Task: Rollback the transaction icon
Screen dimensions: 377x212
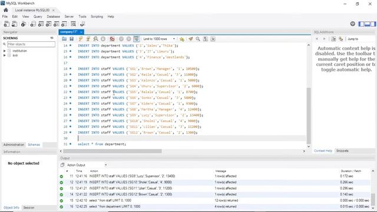Action: (x=128, y=39)
